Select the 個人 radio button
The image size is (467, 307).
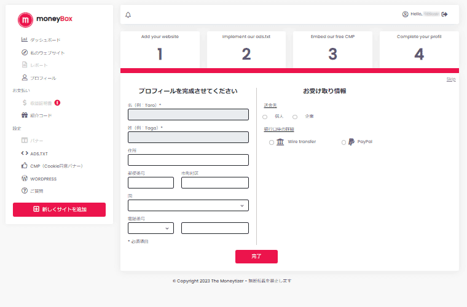265,117
